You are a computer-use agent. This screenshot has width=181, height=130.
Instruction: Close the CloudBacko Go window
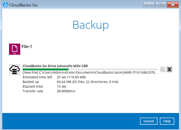coord(173,5)
